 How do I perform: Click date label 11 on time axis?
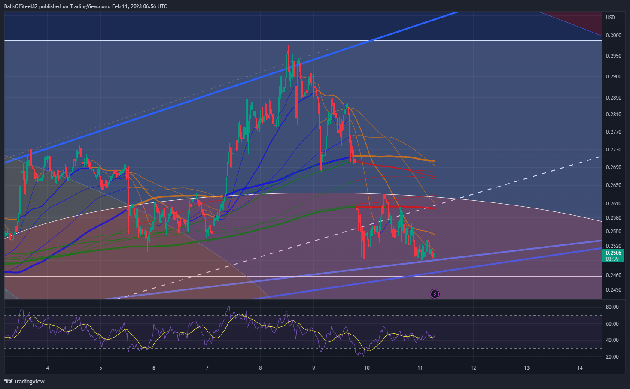[420, 368]
